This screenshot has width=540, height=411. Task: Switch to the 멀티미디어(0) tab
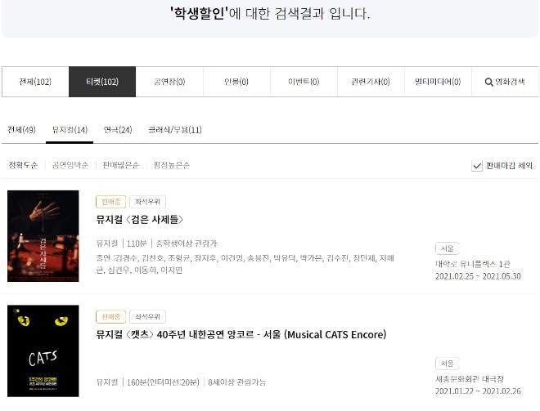tap(438, 82)
